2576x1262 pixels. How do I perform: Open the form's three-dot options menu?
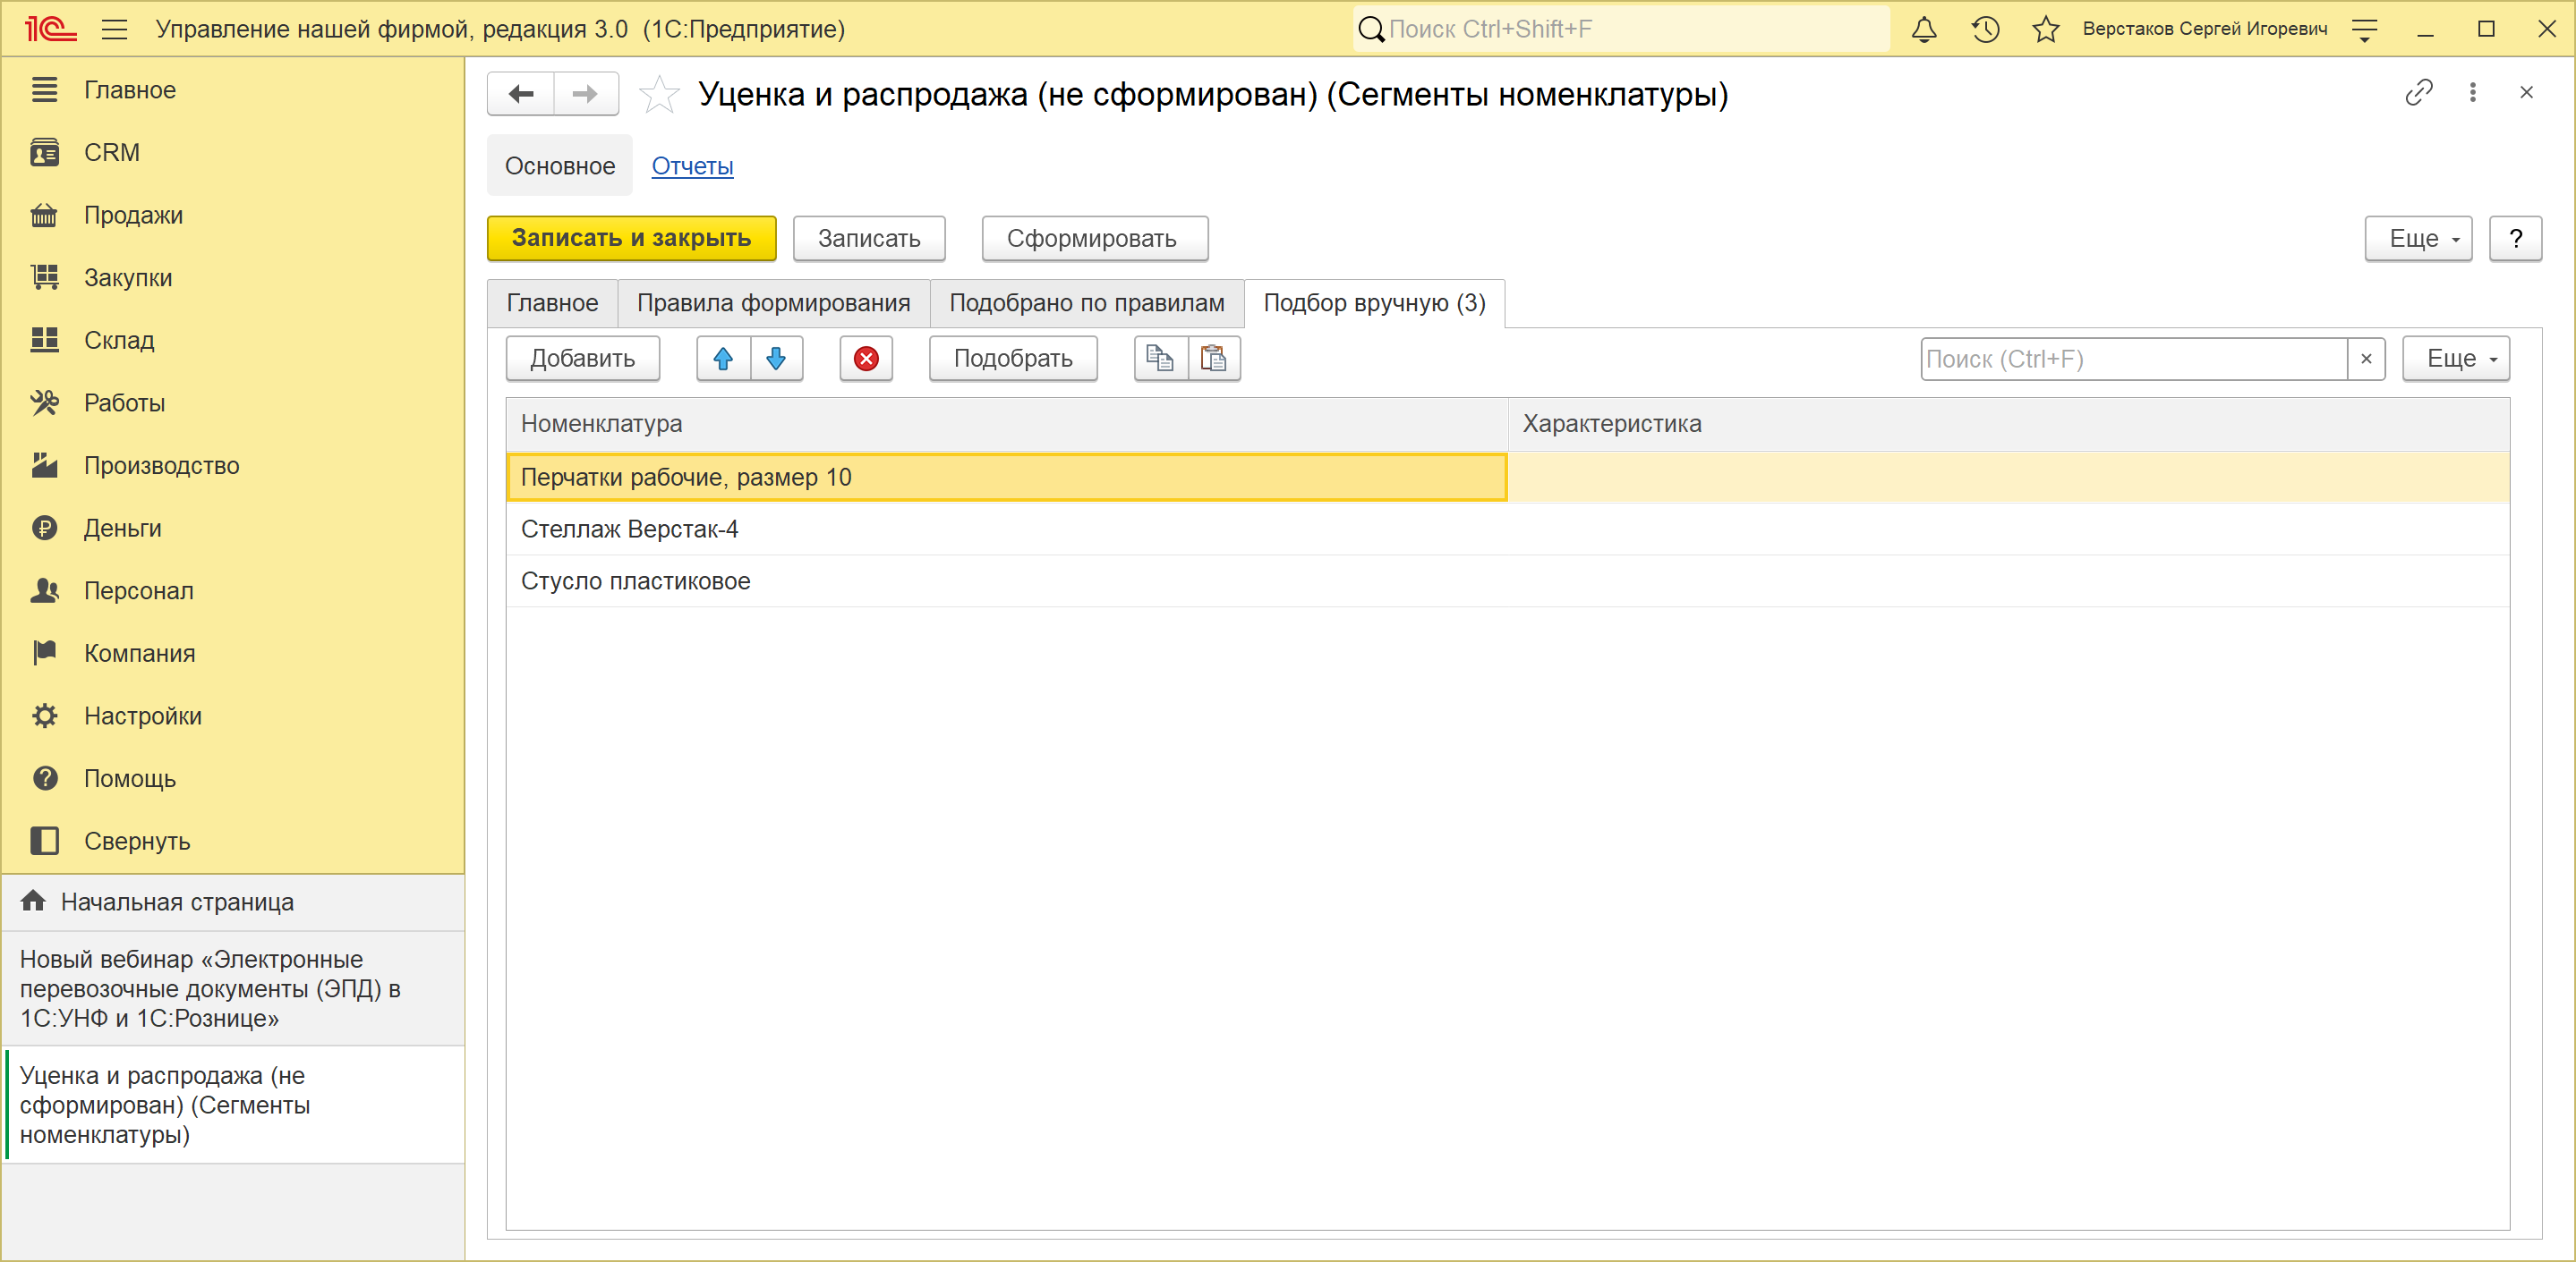(2473, 93)
